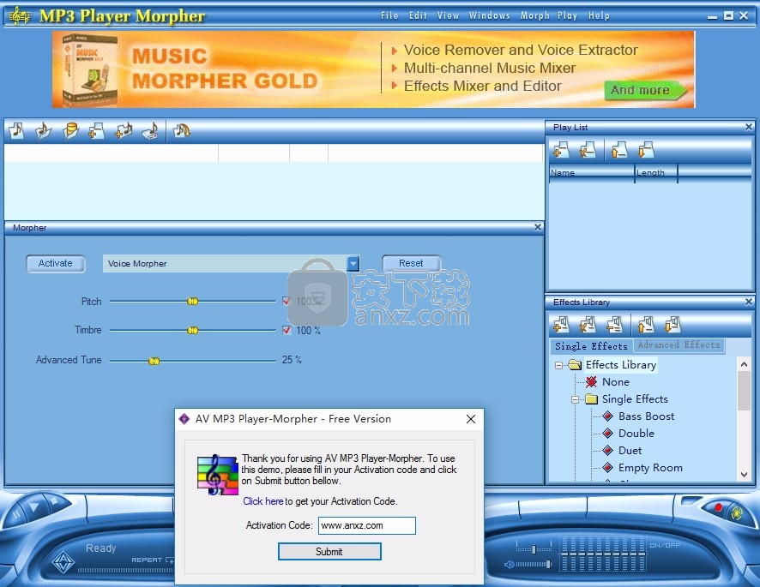Click Effects Library add effect icon

(561, 325)
